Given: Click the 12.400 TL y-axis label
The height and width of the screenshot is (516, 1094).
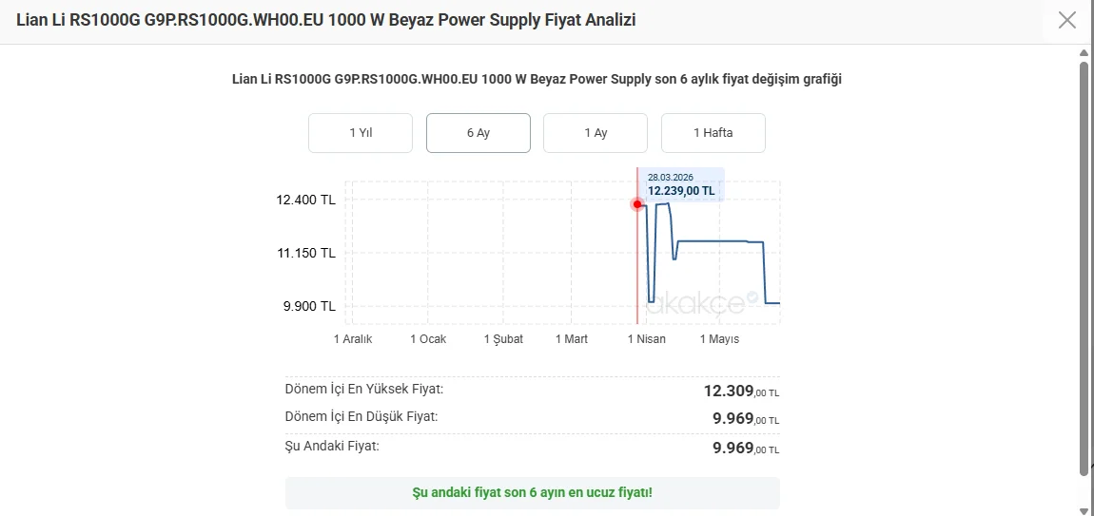Looking at the screenshot, I should (306, 201).
